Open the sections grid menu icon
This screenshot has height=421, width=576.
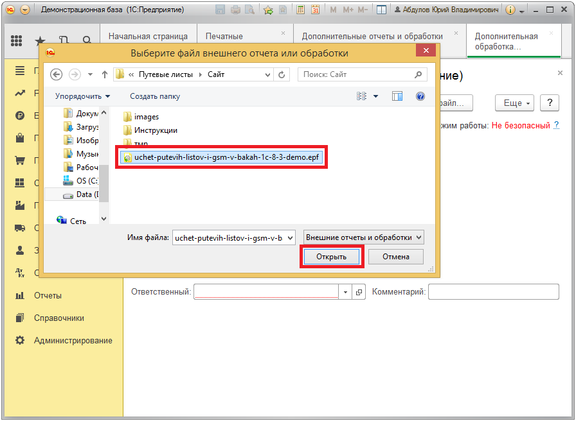[17, 41]
